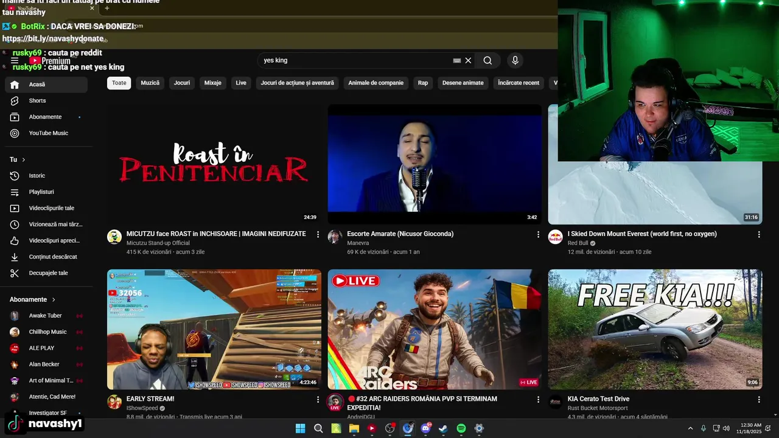Click Rust Bucket Motorsport channel avatar

pos(555,402)
